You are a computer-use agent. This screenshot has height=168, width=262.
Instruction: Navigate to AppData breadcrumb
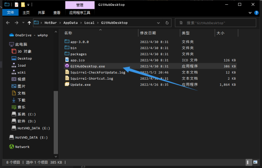pyautogui.click(x=70, y=23)
